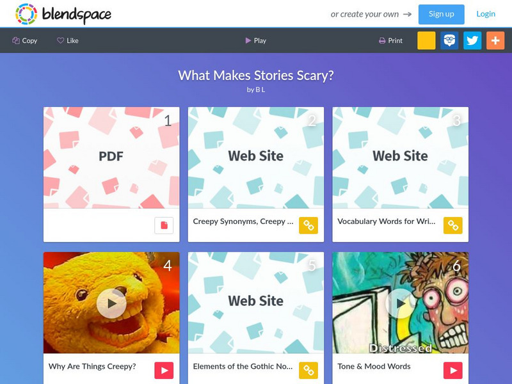Click link icon on Vocabulary Words tile
The image size is (512, 384).
[x=453, y=225]
